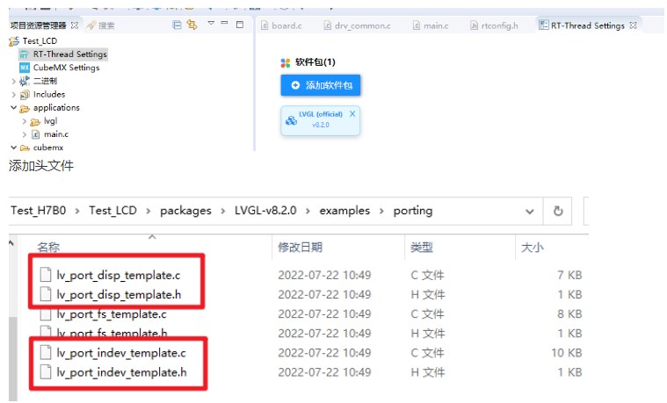The image size is (667, 403).
Task: Select lvgl folder in tree
Action: pos(50,121)
